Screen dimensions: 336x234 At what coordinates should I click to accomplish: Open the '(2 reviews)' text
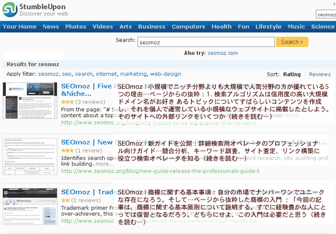pyautogui.click(x=86, y=200)
